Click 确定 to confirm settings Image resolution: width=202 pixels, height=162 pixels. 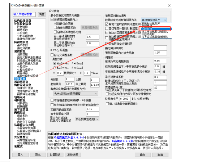(143, 155)
